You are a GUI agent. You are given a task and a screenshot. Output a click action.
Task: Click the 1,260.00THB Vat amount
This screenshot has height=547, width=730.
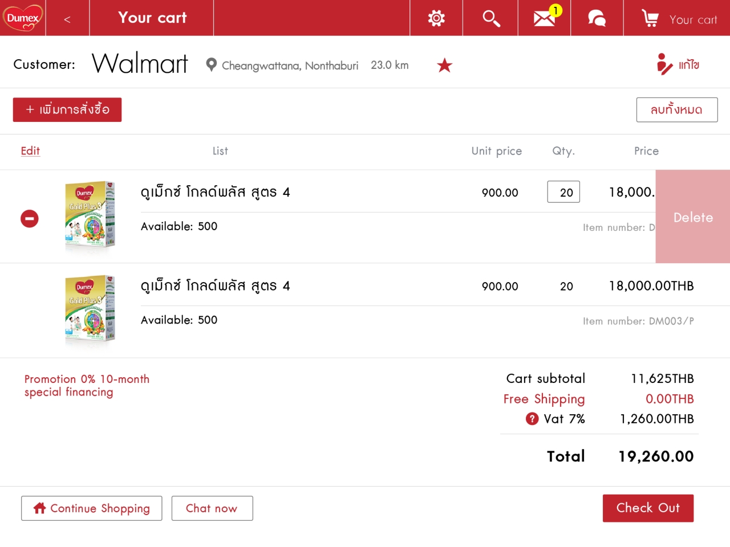pos(657,419)
